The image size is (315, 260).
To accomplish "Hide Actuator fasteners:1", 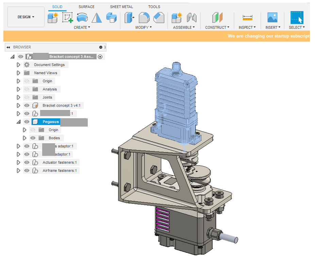I will (27, 162).
